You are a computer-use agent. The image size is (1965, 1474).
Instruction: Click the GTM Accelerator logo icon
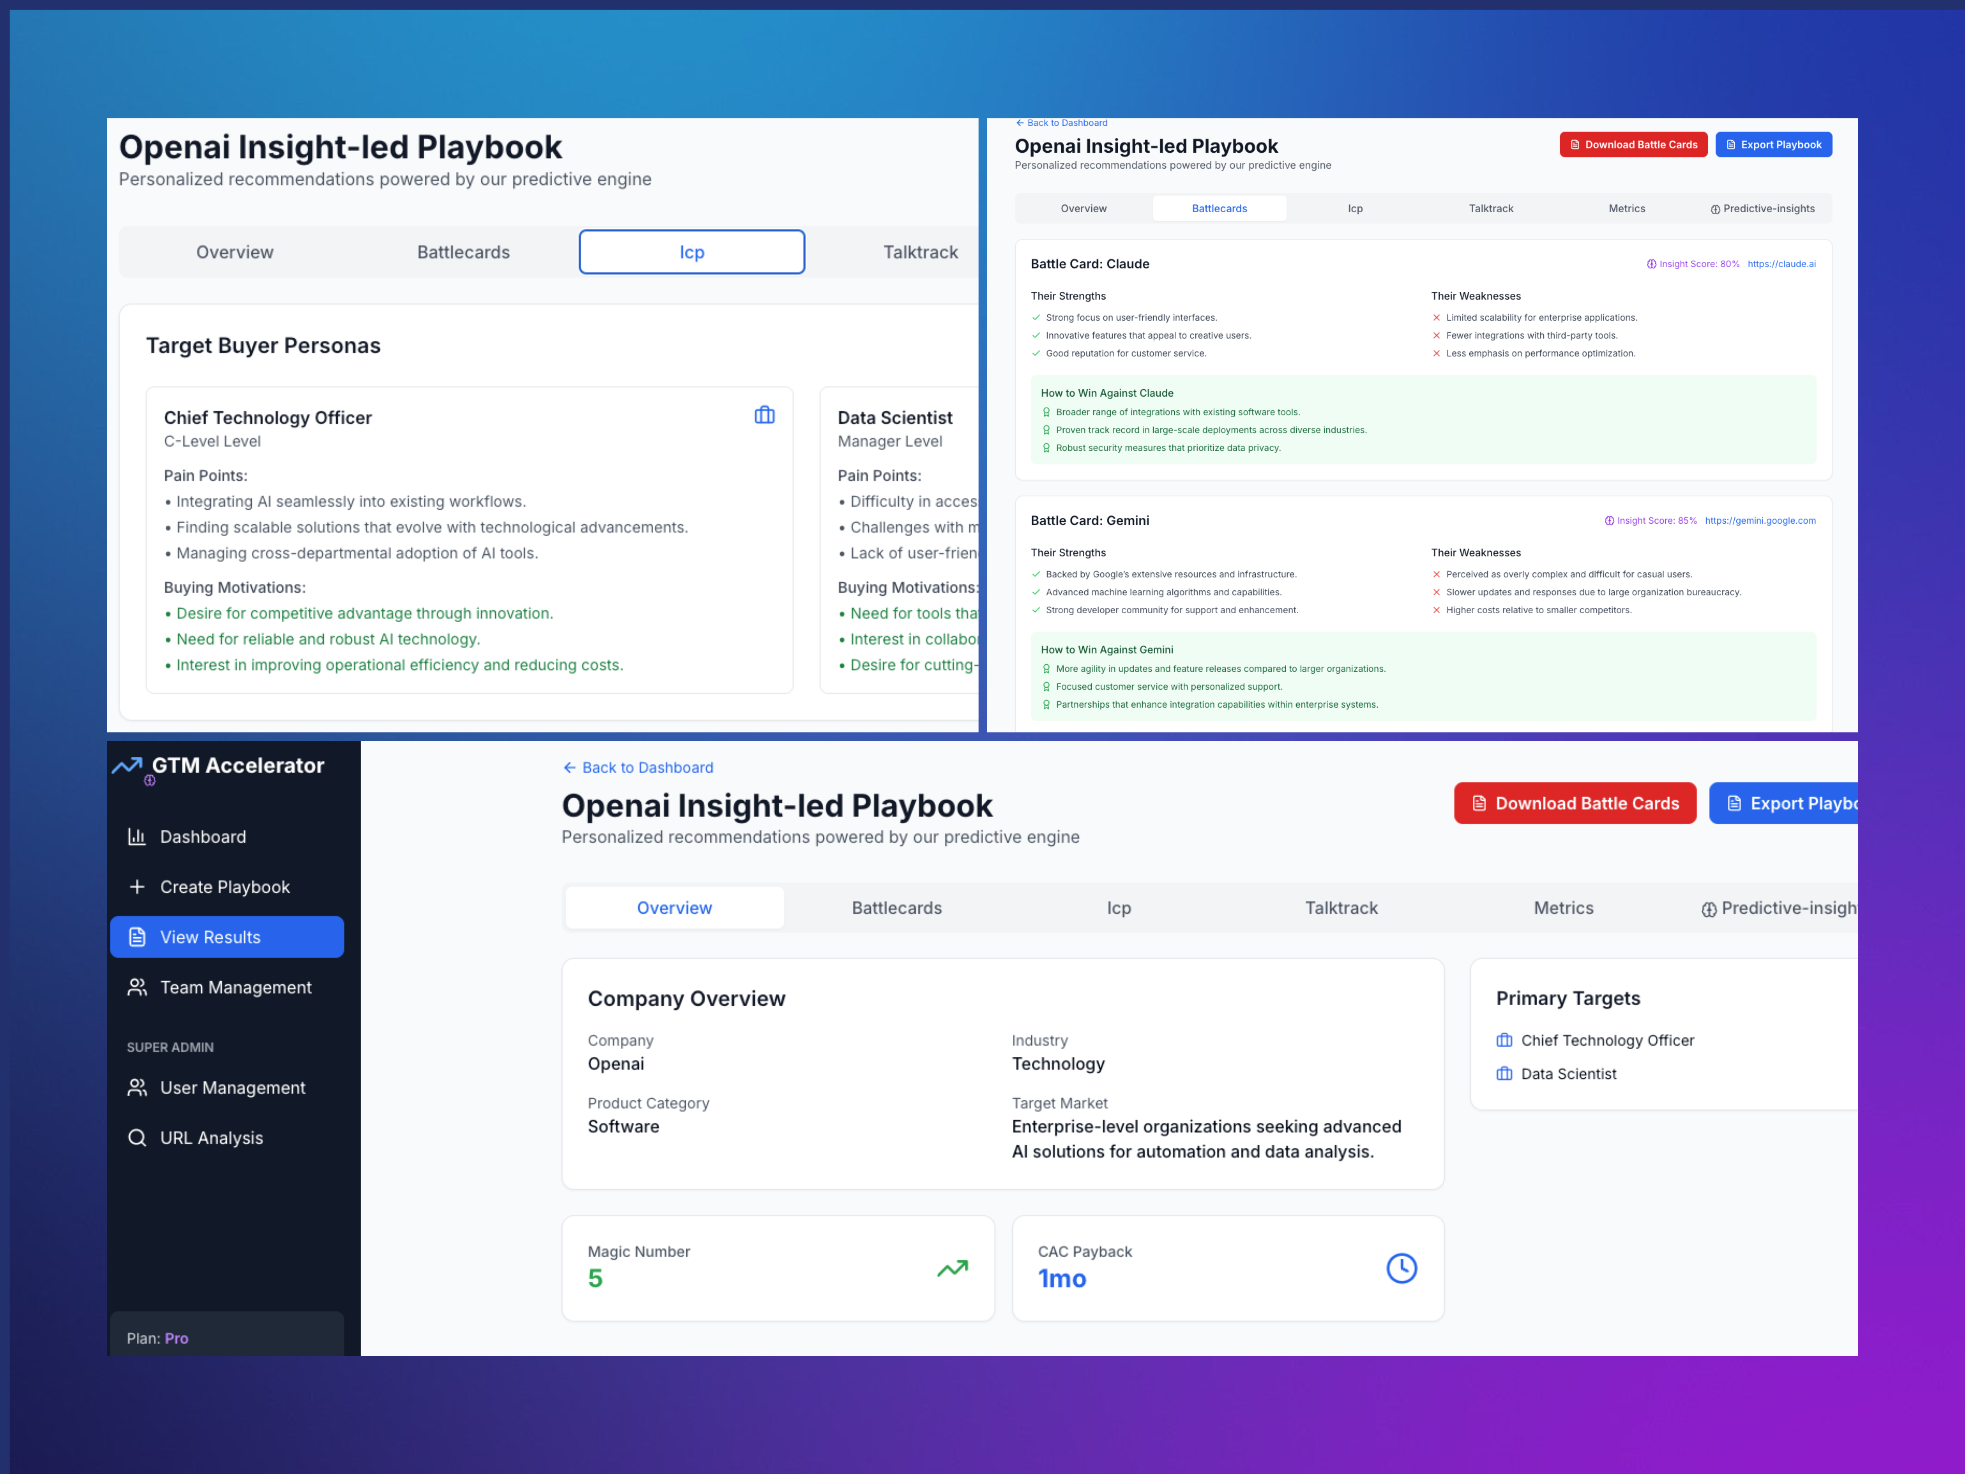pyautogui.click(x=127, y=766)
